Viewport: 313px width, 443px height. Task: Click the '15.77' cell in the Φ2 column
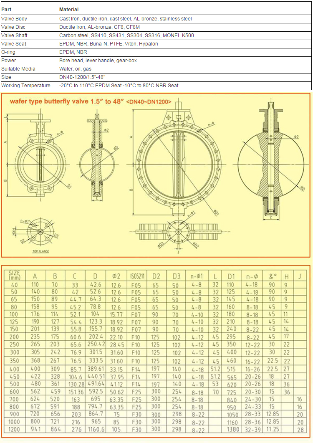coord(116,314)
